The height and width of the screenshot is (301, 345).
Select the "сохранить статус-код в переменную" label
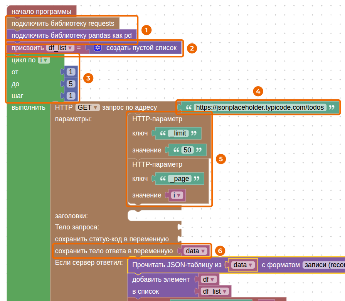[x=112, y=239]
